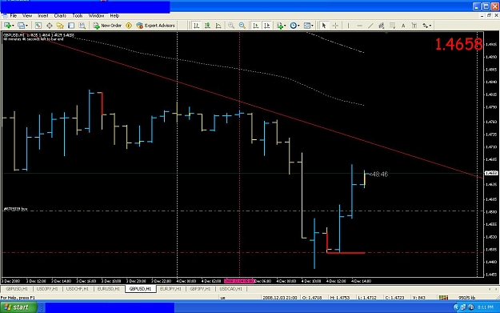Open the Window menu
Viewport: 500px width, 313px height.
pos(96,16)
